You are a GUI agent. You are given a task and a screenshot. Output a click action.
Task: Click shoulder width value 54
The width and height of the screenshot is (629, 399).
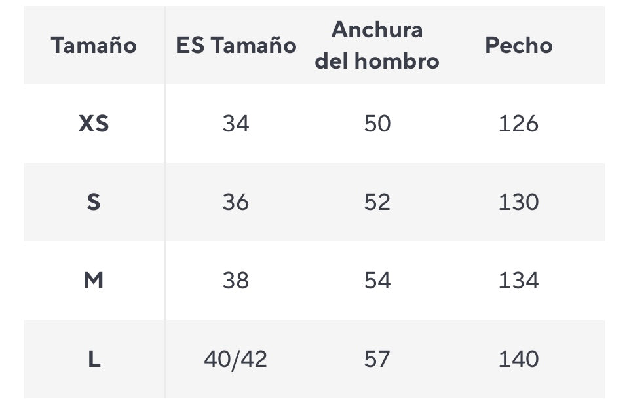click(377, 281)
